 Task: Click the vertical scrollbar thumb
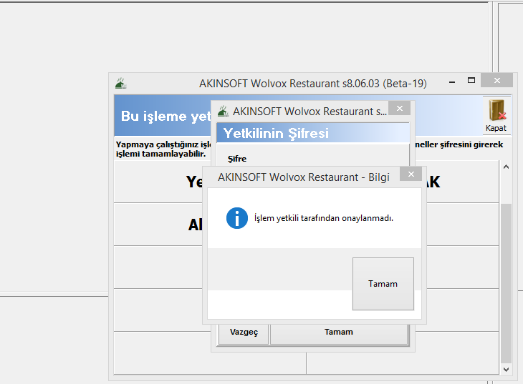tap(506, 283)
